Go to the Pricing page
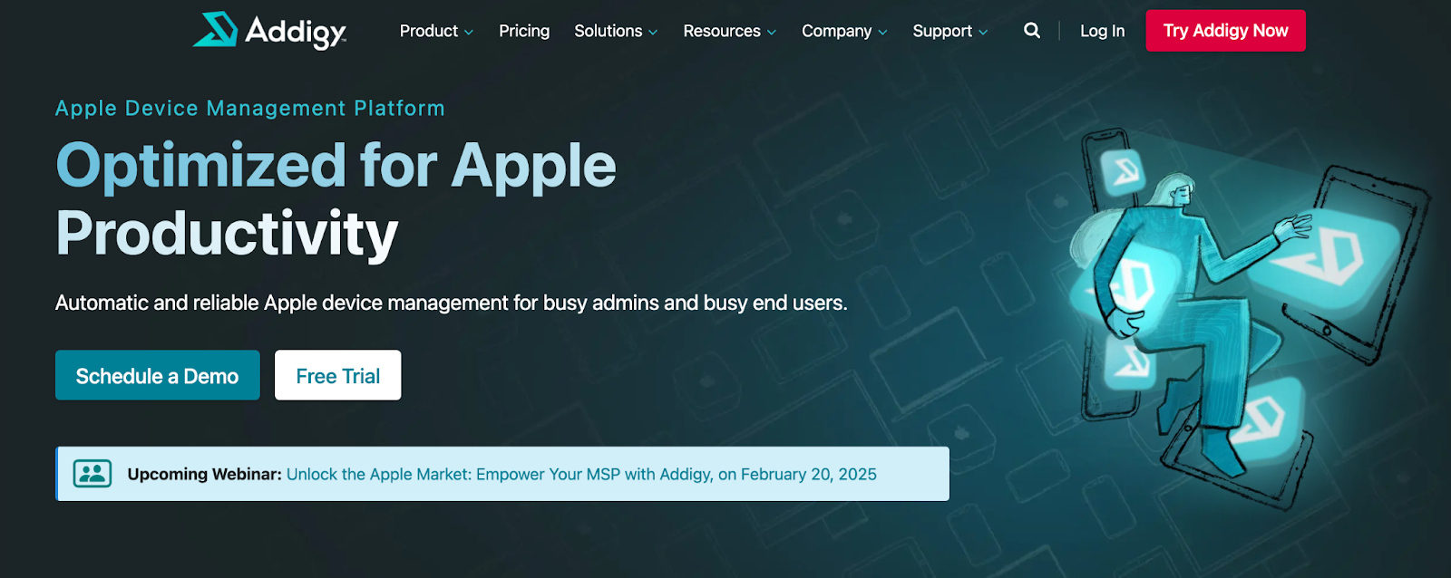1451x578 pixels. pos(524,31)
